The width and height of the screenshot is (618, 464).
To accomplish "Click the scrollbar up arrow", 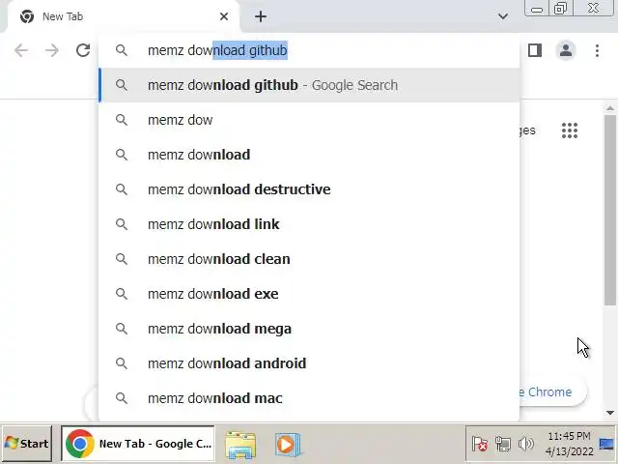I will (610, 108).
